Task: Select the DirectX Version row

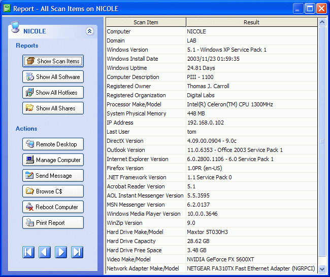Action: [212, 141]
